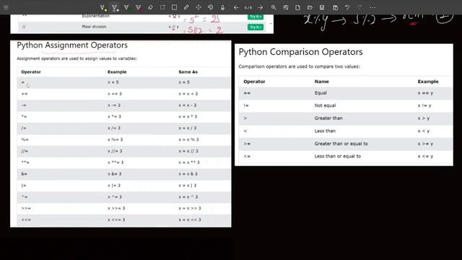Viewport: 462px width, 260px height.
Task: Undo the last action
Action: [x=347, y=7]
